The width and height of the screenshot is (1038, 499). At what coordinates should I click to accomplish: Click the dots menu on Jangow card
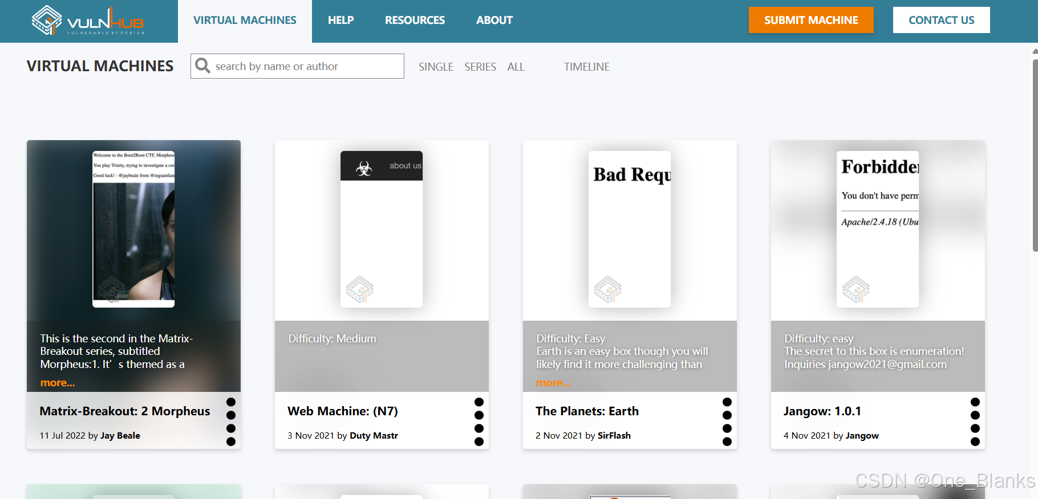[975, 422]
